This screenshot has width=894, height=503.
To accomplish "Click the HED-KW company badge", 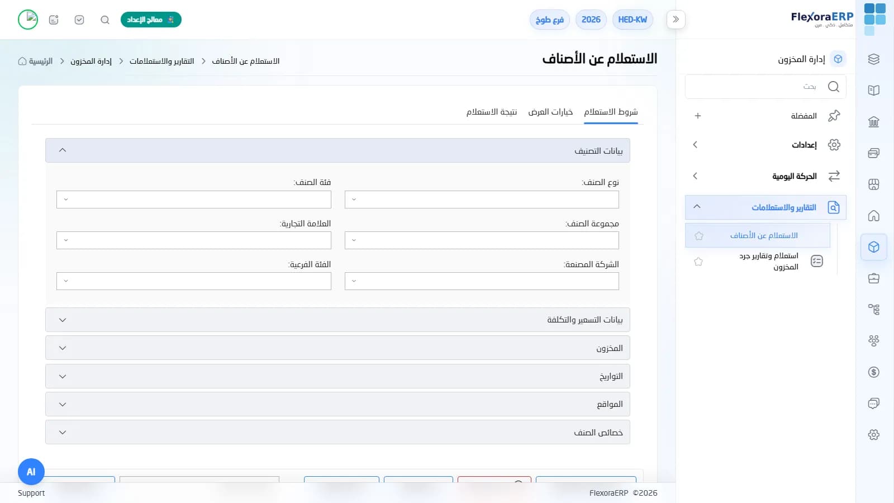I will coord(633,20).
